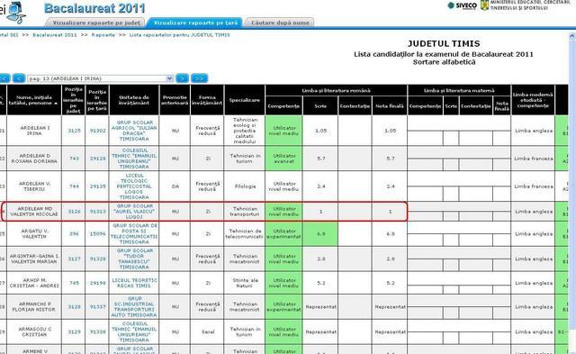
Task: Click the Rapoarte breadcrumb link
Action: click(103, 35)
